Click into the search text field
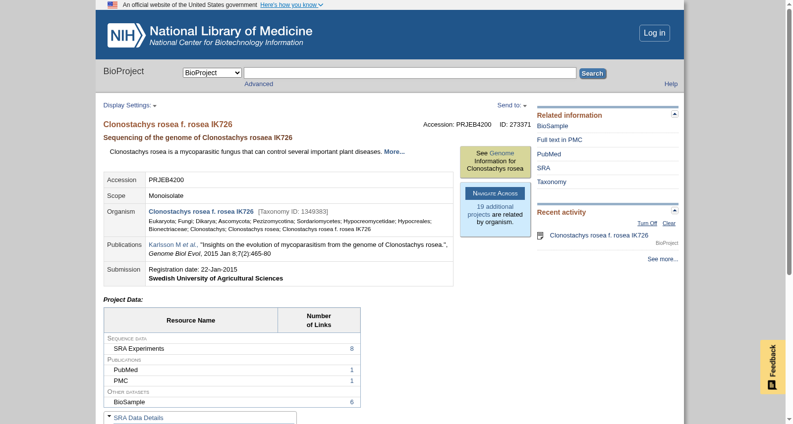 410,73
